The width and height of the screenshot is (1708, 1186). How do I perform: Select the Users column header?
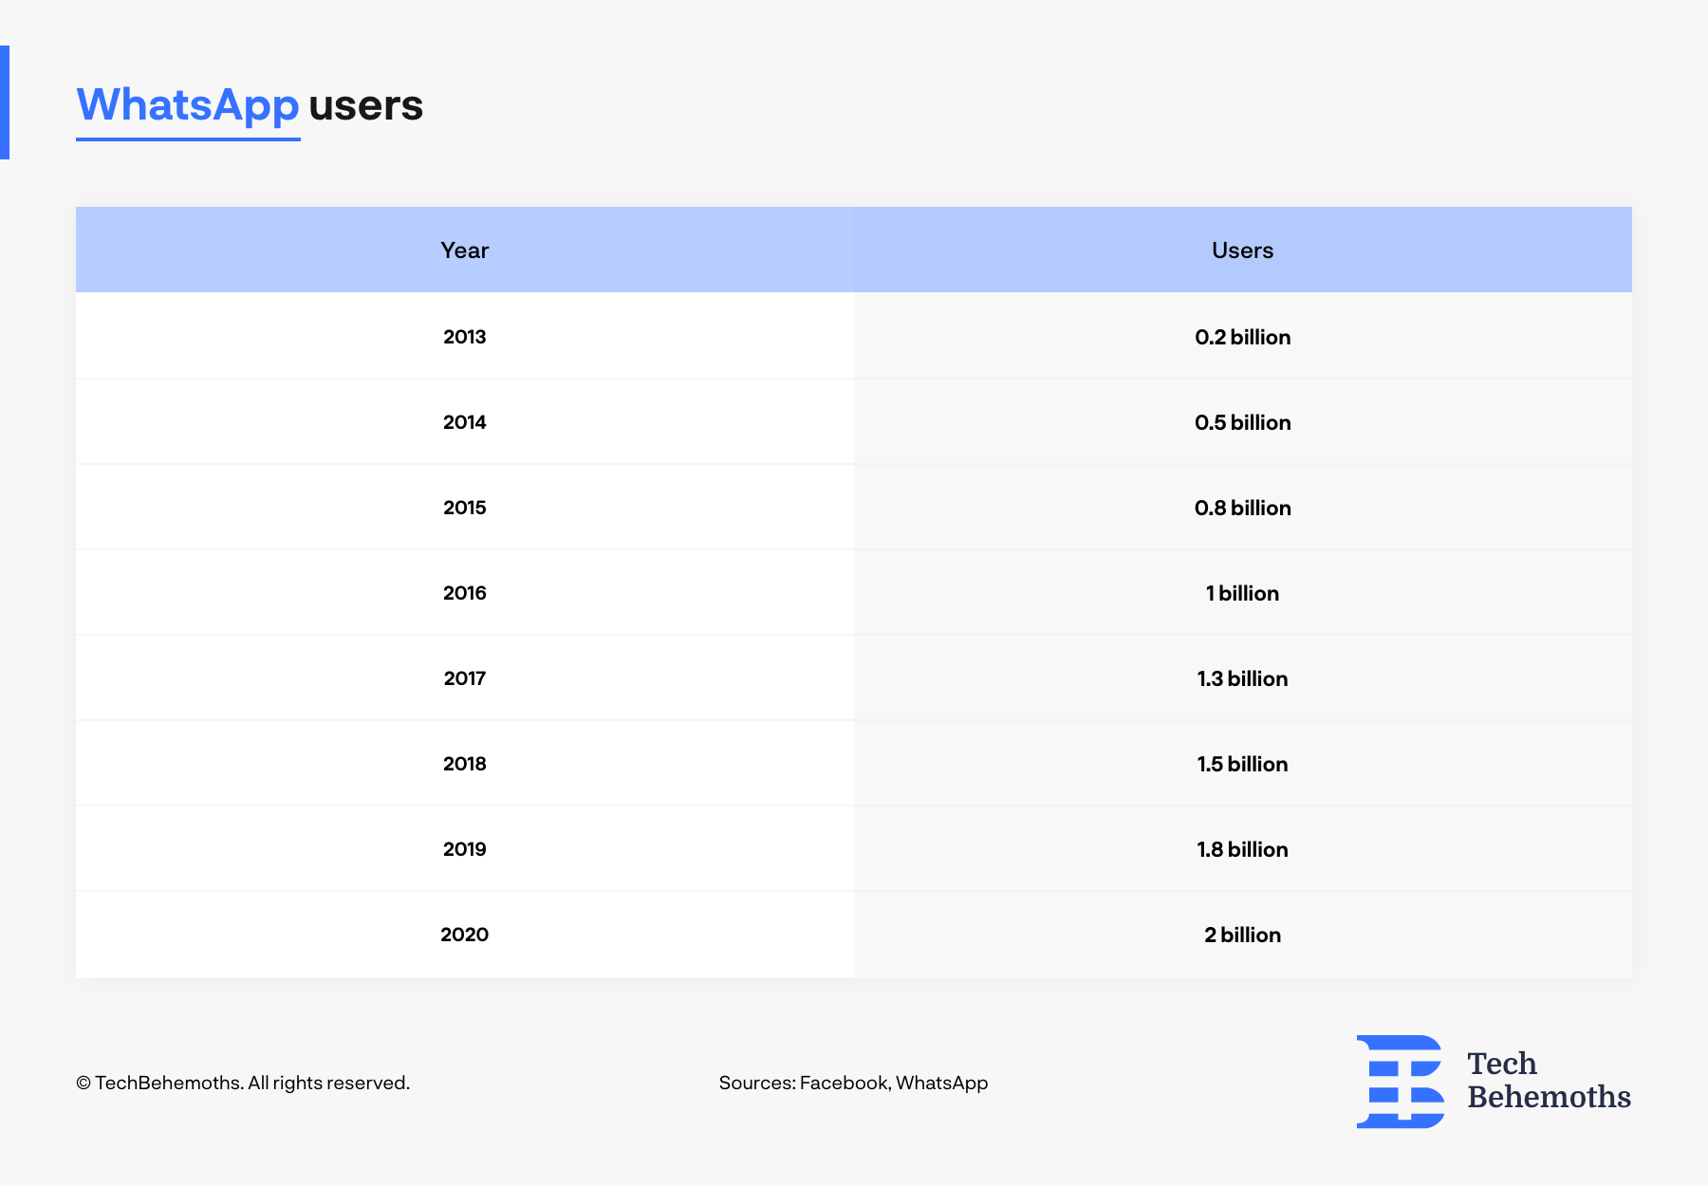(1243, 250)
